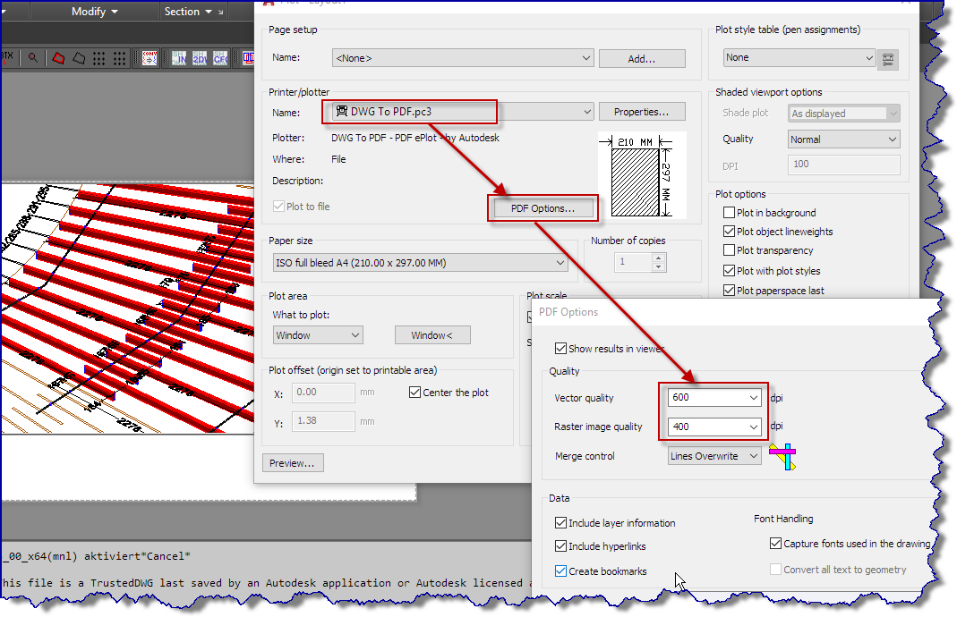The width and height of the screenshot is (957, 617).
Task: Click the grid dots toolbar icon
Action: 97,57
